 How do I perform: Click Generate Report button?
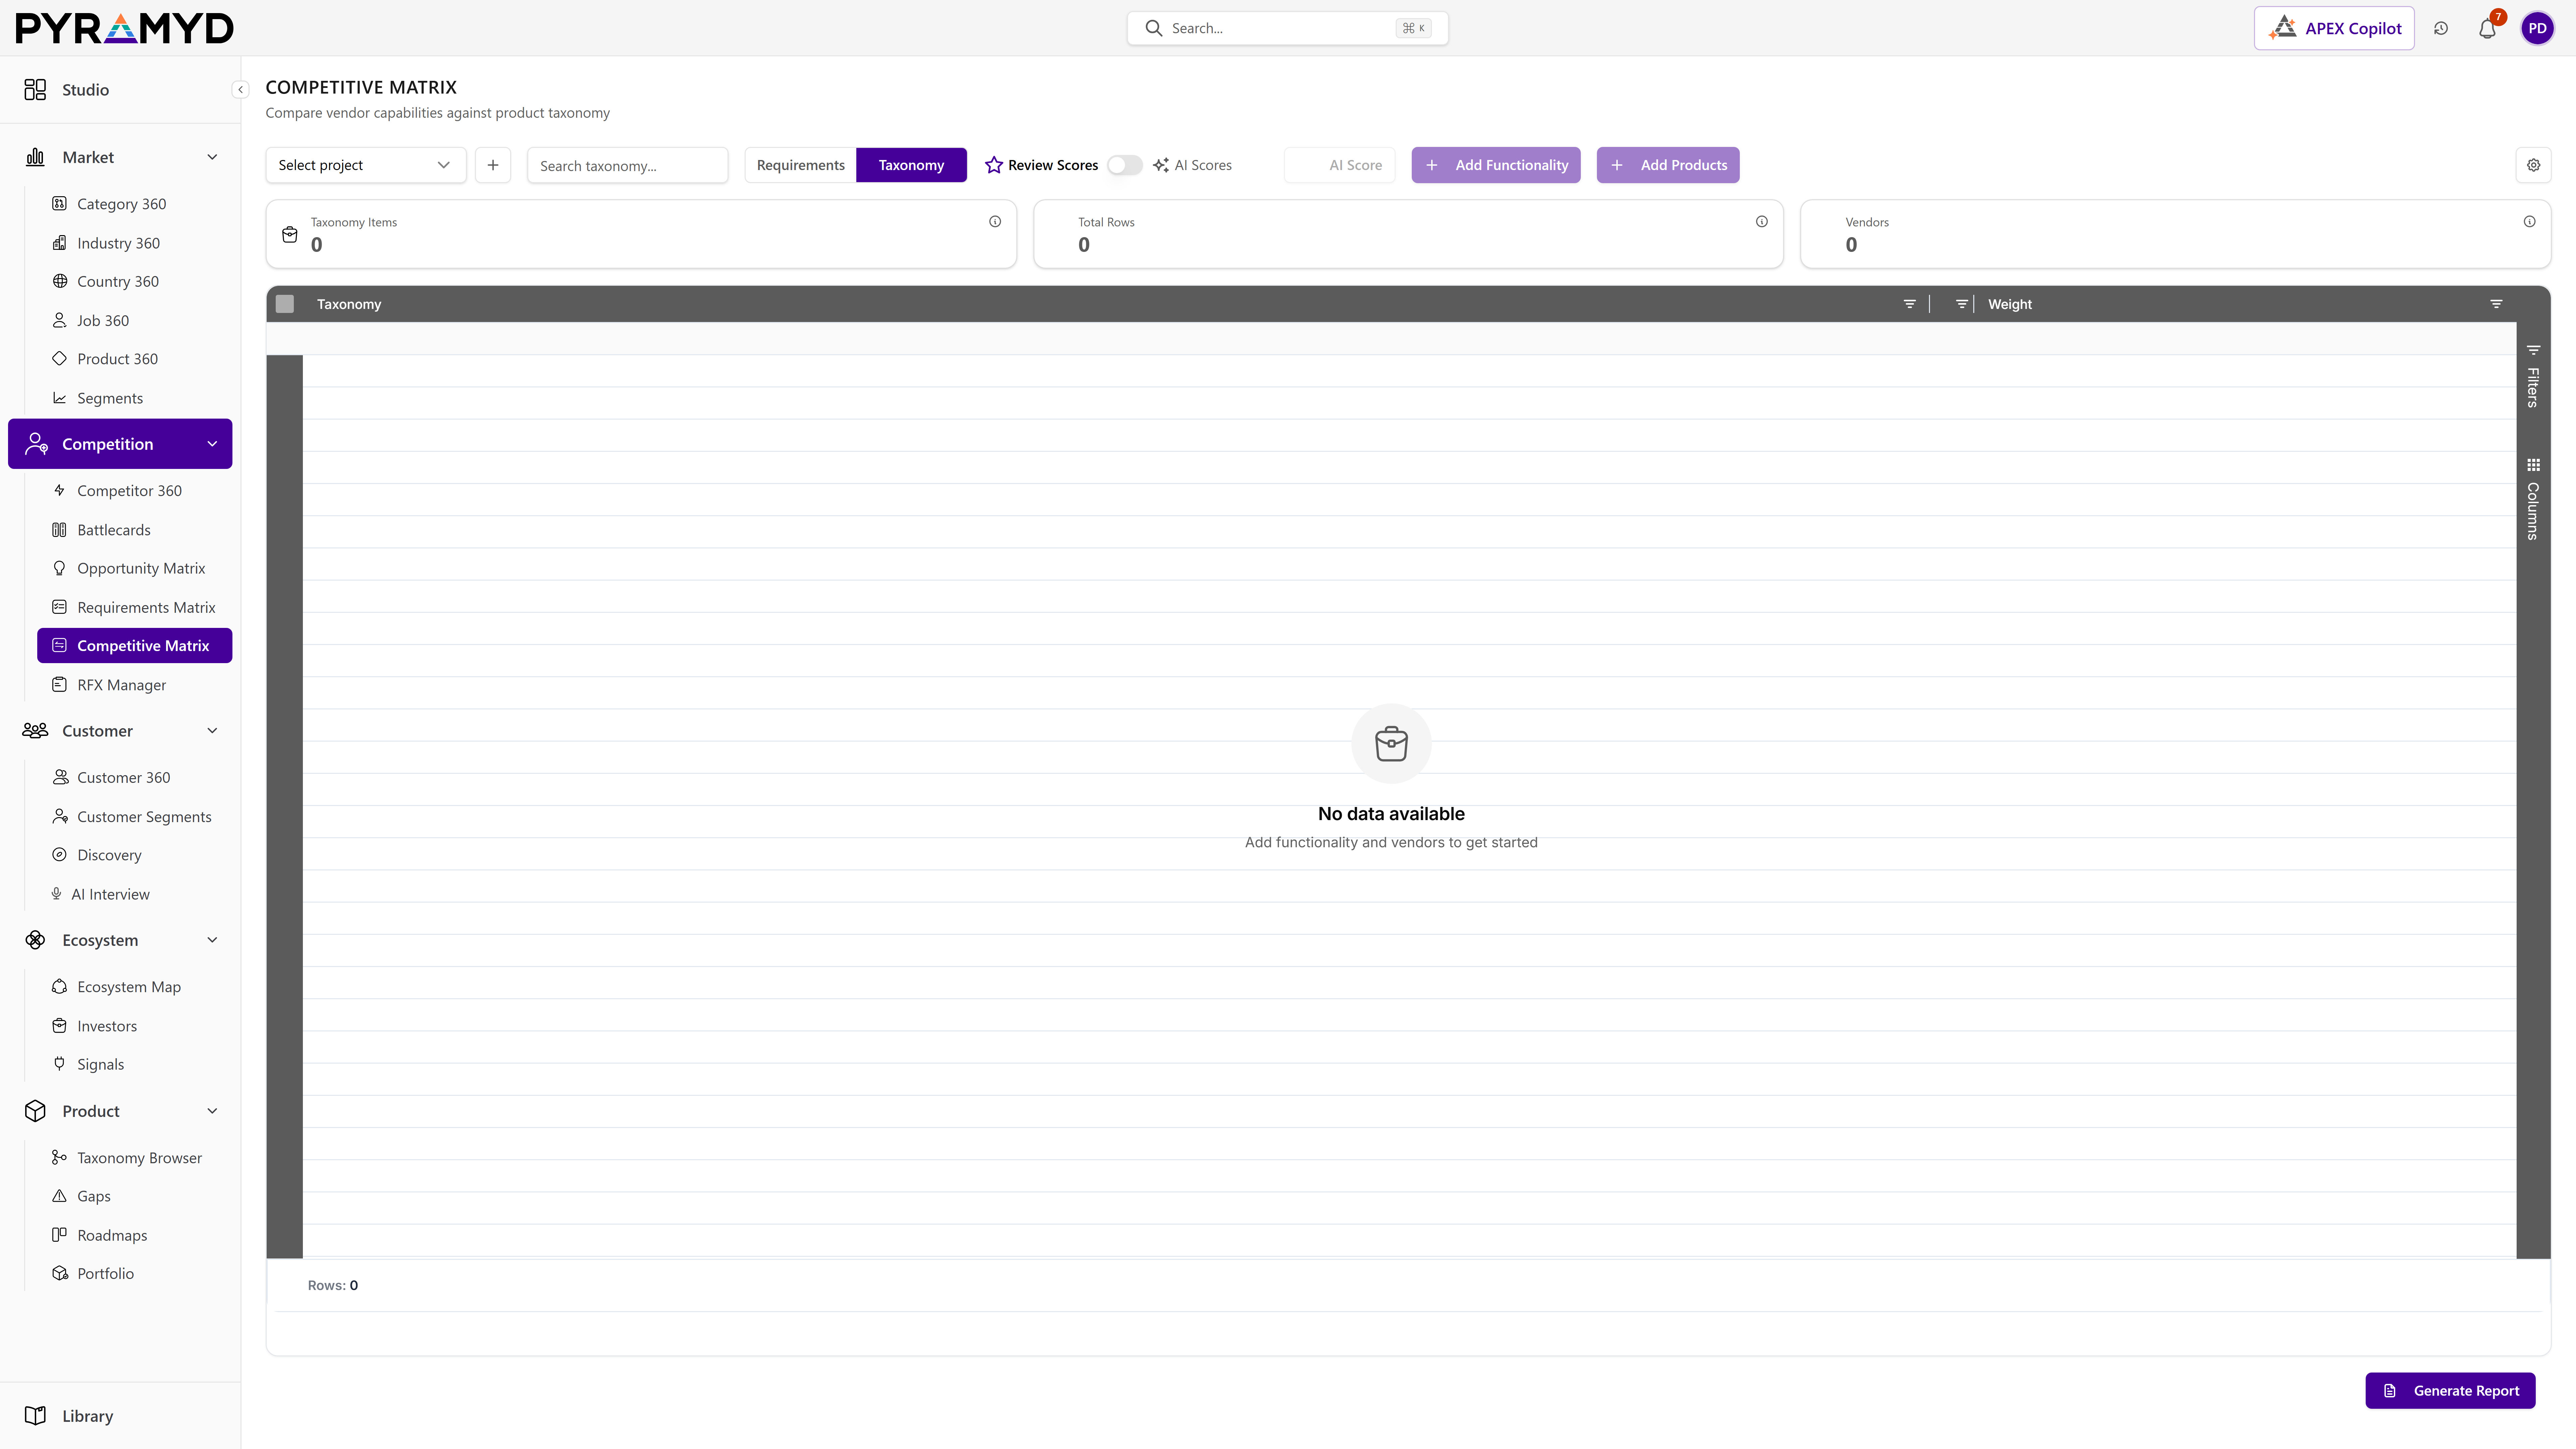click(x=2450, y=1391)
